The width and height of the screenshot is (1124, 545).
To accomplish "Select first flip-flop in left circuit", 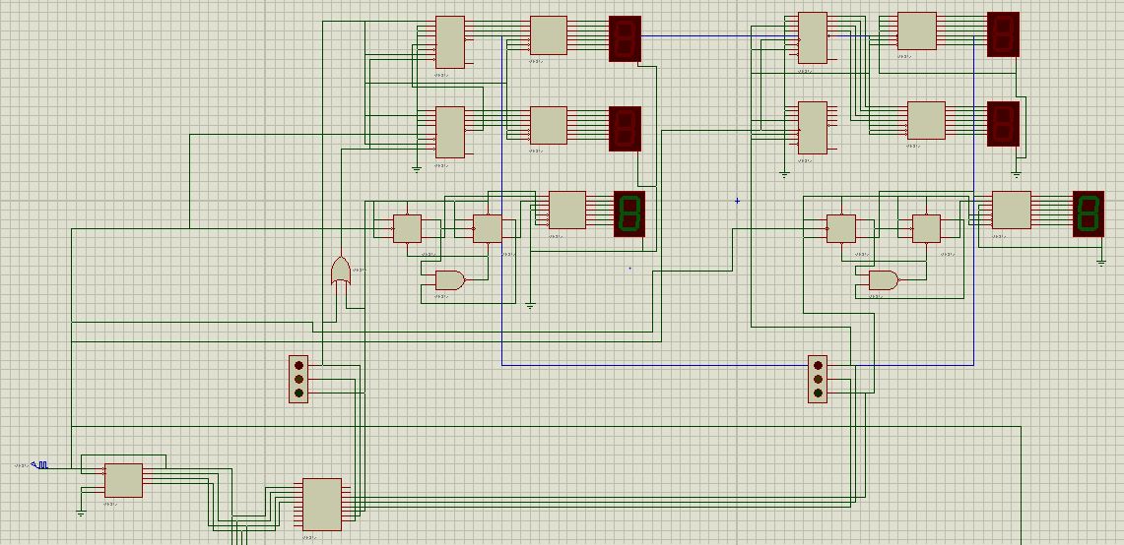I will click(407, 228).
